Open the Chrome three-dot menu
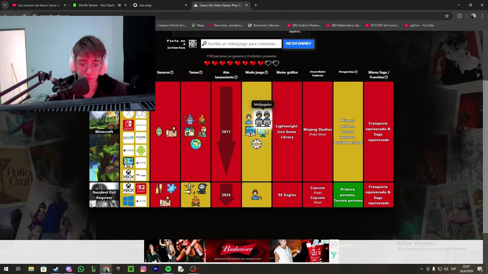 [483, 16]
